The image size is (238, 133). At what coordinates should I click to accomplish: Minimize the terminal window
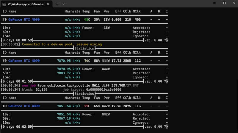[x=214, y=3]
